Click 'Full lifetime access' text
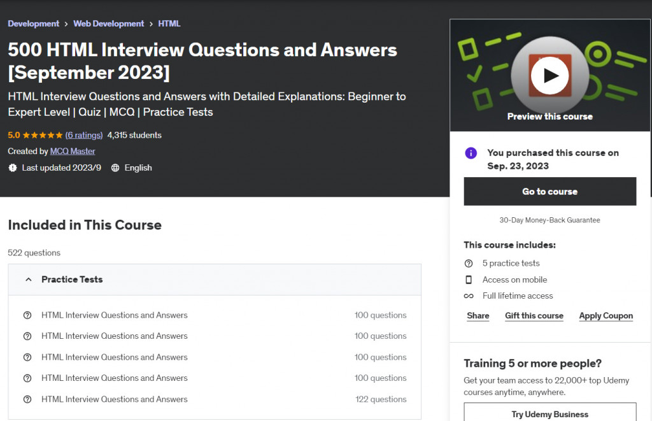The height and width of the screenshot is (421, 652). tap(518, 296)
